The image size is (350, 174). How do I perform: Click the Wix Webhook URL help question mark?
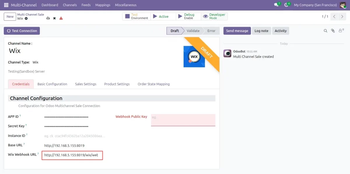pos(38,154)
